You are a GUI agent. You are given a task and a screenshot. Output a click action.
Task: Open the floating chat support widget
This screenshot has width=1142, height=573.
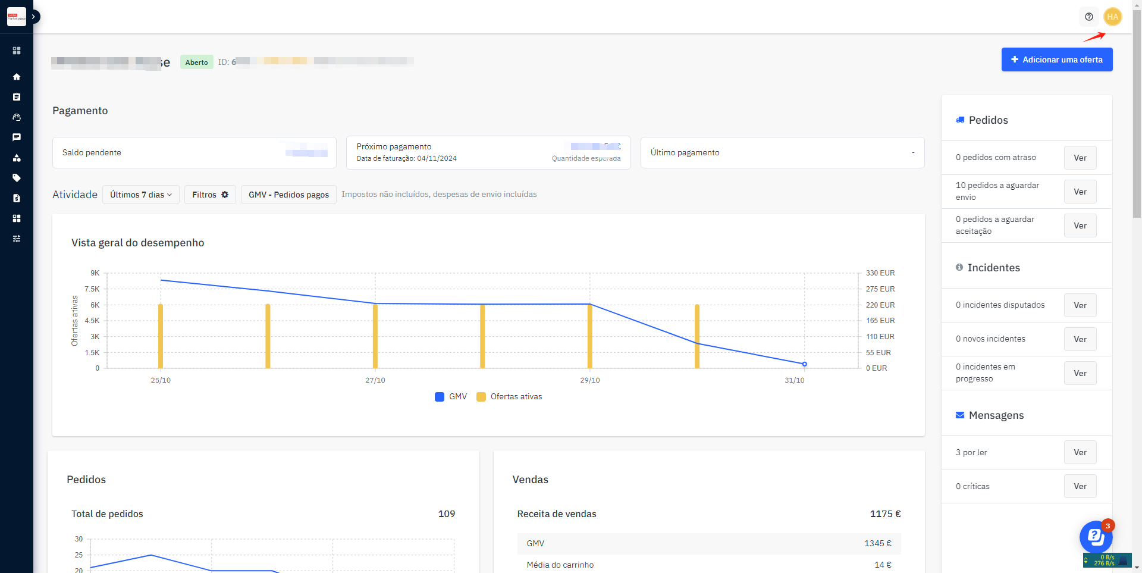point(1096,537)
